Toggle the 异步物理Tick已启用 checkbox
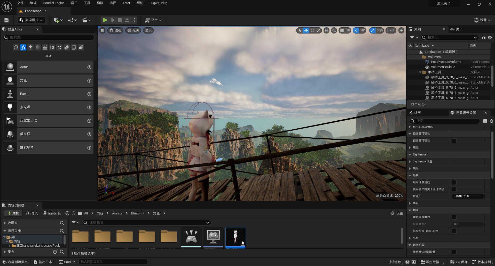The height and width of the screenshot is (266, 495). (x=454, y=231)
